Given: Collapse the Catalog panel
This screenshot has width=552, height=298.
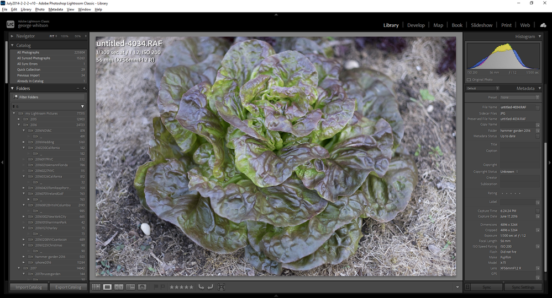Looking at the screenshot, I should tap(12, 45).
